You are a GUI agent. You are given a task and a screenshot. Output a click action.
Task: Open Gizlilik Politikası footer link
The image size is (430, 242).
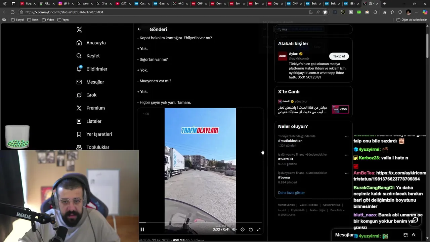click(x=309, y=205)
